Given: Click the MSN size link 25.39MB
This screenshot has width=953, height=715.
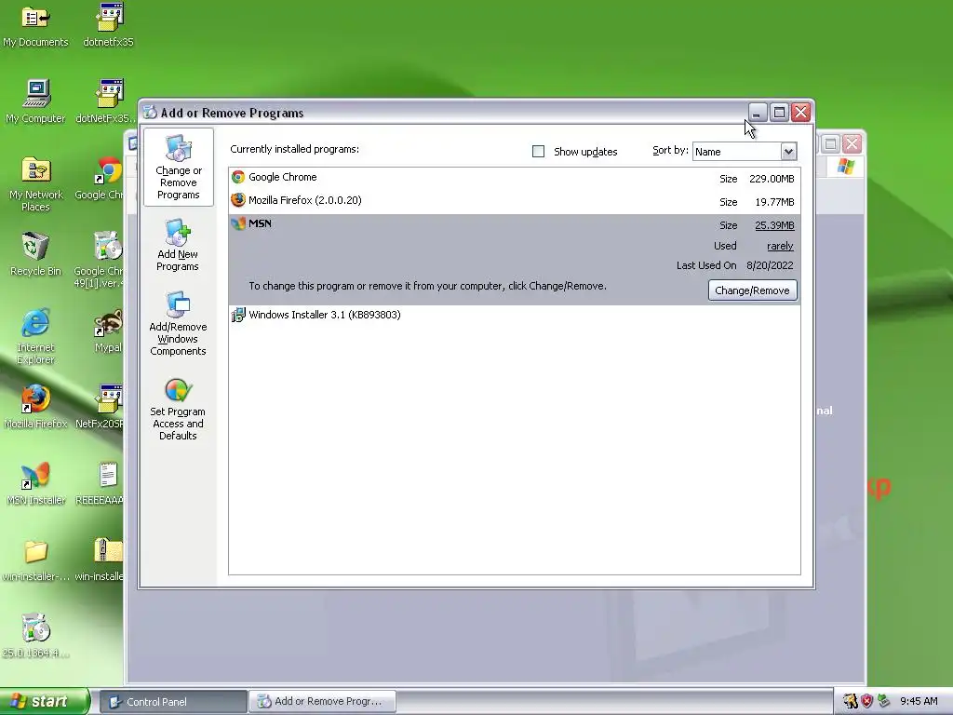Looking at the screenshot, I should [x=774, y=225].
